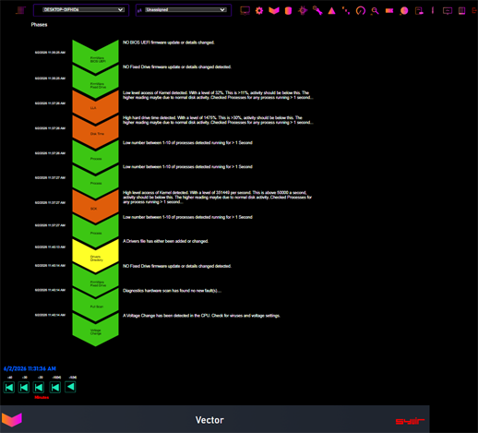
Task: Click the magnifying glass search icon
Action: pyautogui.click(x=375, y=11)
